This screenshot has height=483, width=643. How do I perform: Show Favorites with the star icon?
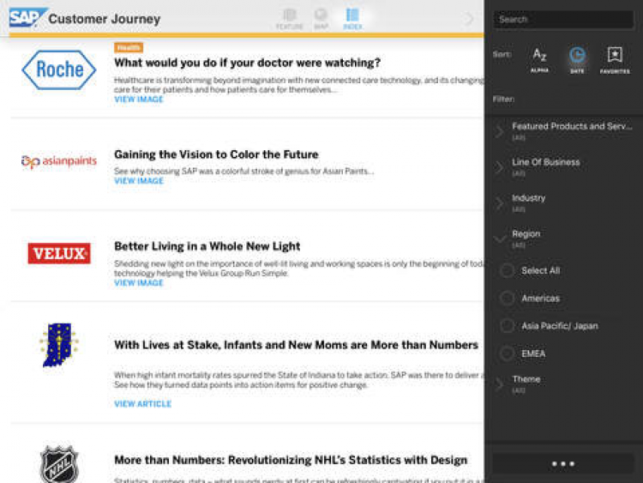tap(615, 60)
